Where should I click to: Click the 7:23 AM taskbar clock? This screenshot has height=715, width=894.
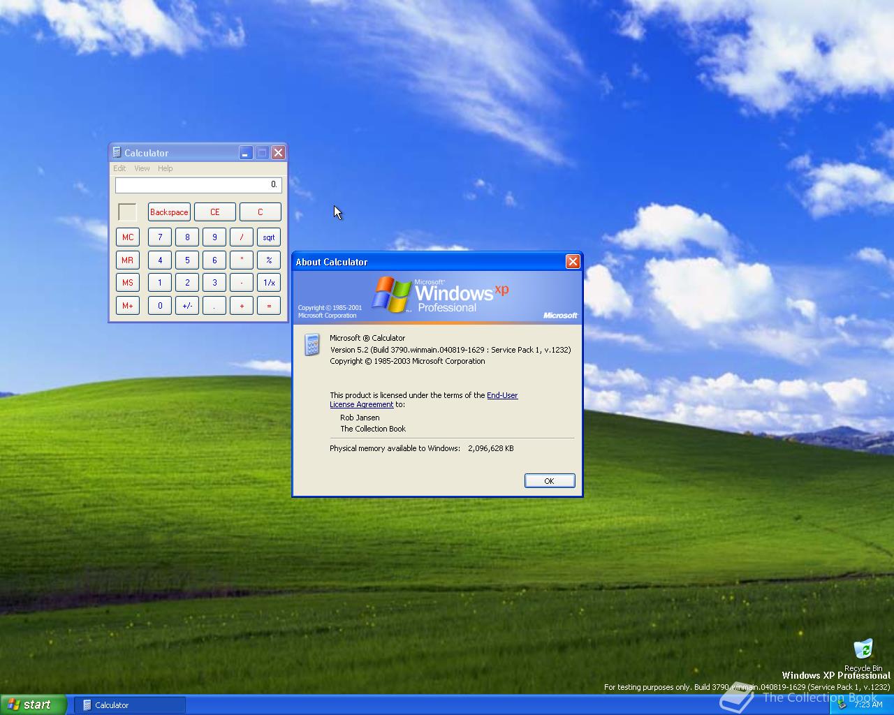pos(868,705)
